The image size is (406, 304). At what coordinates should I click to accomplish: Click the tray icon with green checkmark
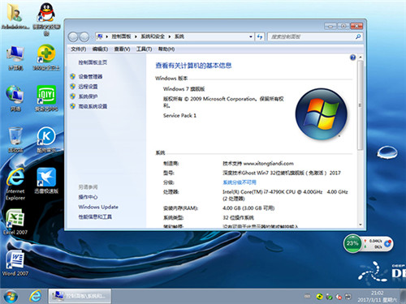click(x=329, y=297)
